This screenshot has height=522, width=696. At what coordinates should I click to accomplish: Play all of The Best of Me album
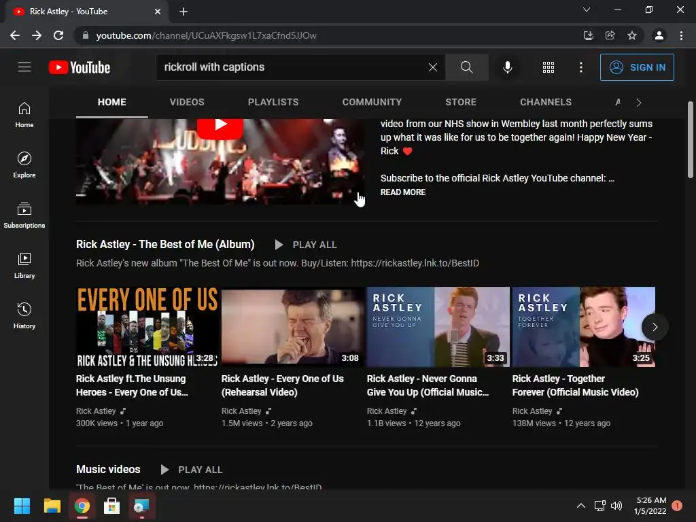click(306, 245)
